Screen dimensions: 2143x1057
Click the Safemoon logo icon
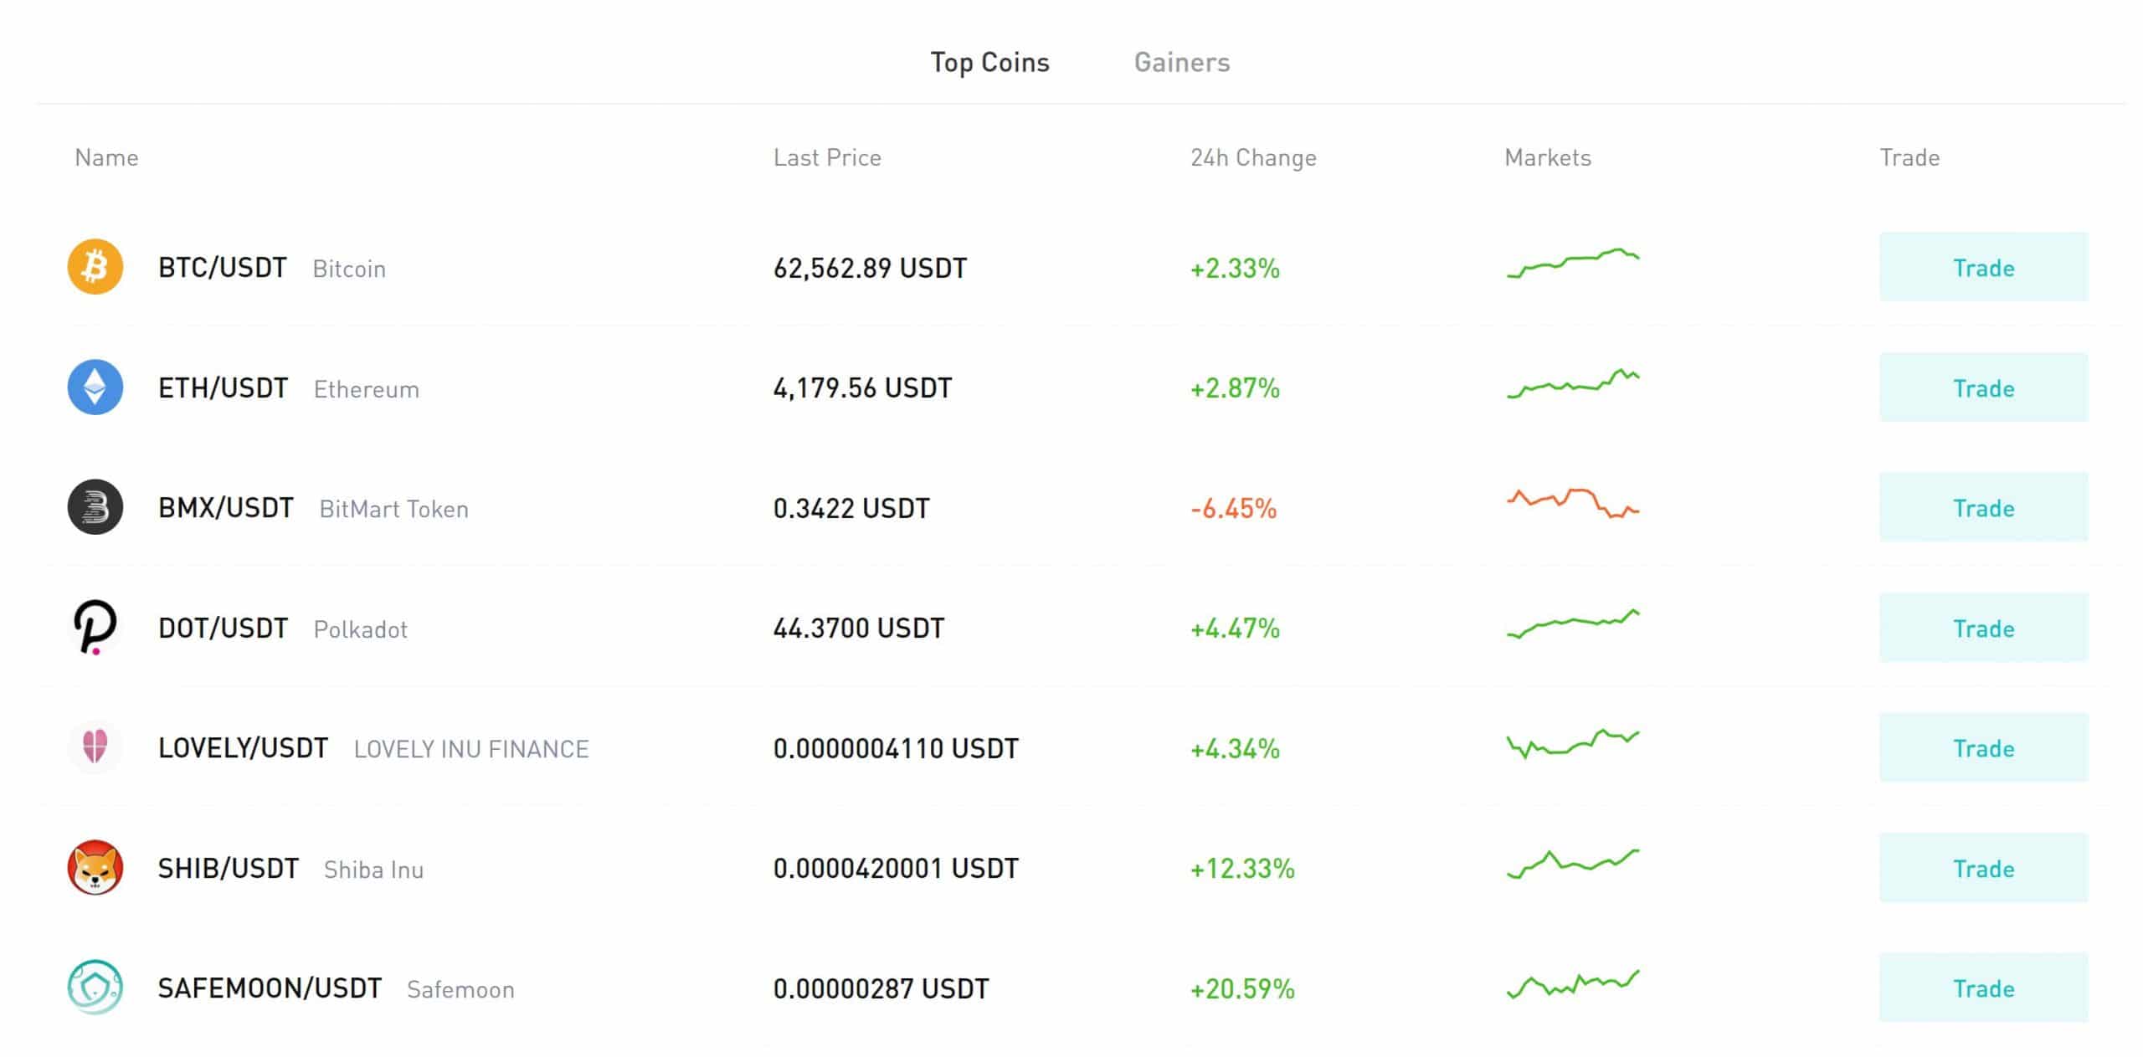[95, 988]
